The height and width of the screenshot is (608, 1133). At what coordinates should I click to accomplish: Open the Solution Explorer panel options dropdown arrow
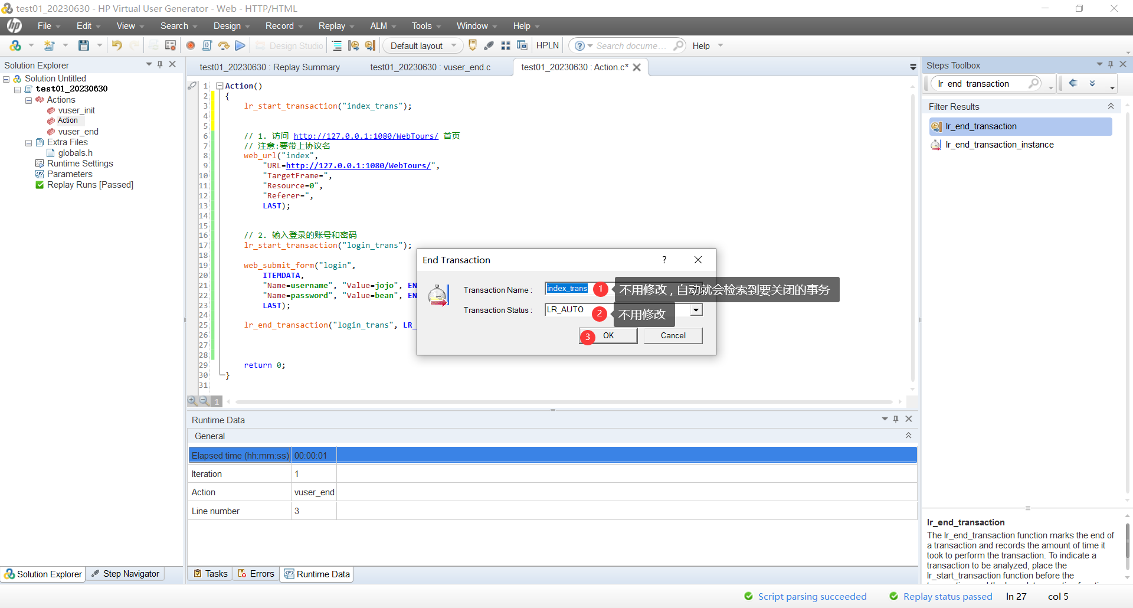point(149,64)
